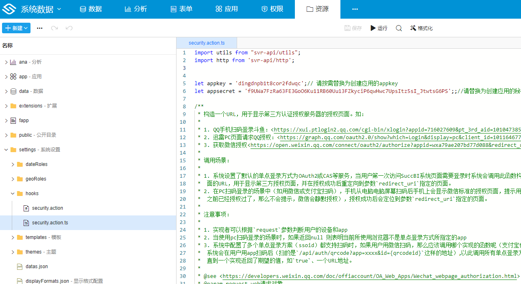Expand the ana analysis folder
This screenshot has height=284, width=521.
(x=6, y=62)
